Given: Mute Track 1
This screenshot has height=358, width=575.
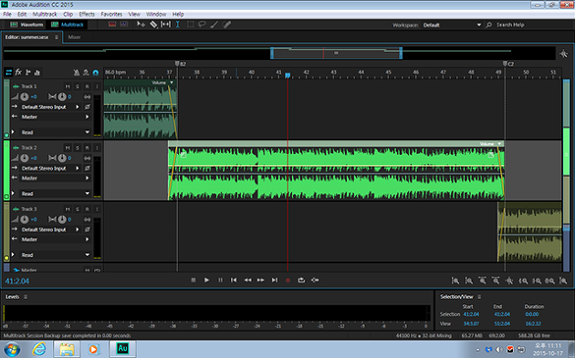Looking at the screenshot, I should coord(68,87).
